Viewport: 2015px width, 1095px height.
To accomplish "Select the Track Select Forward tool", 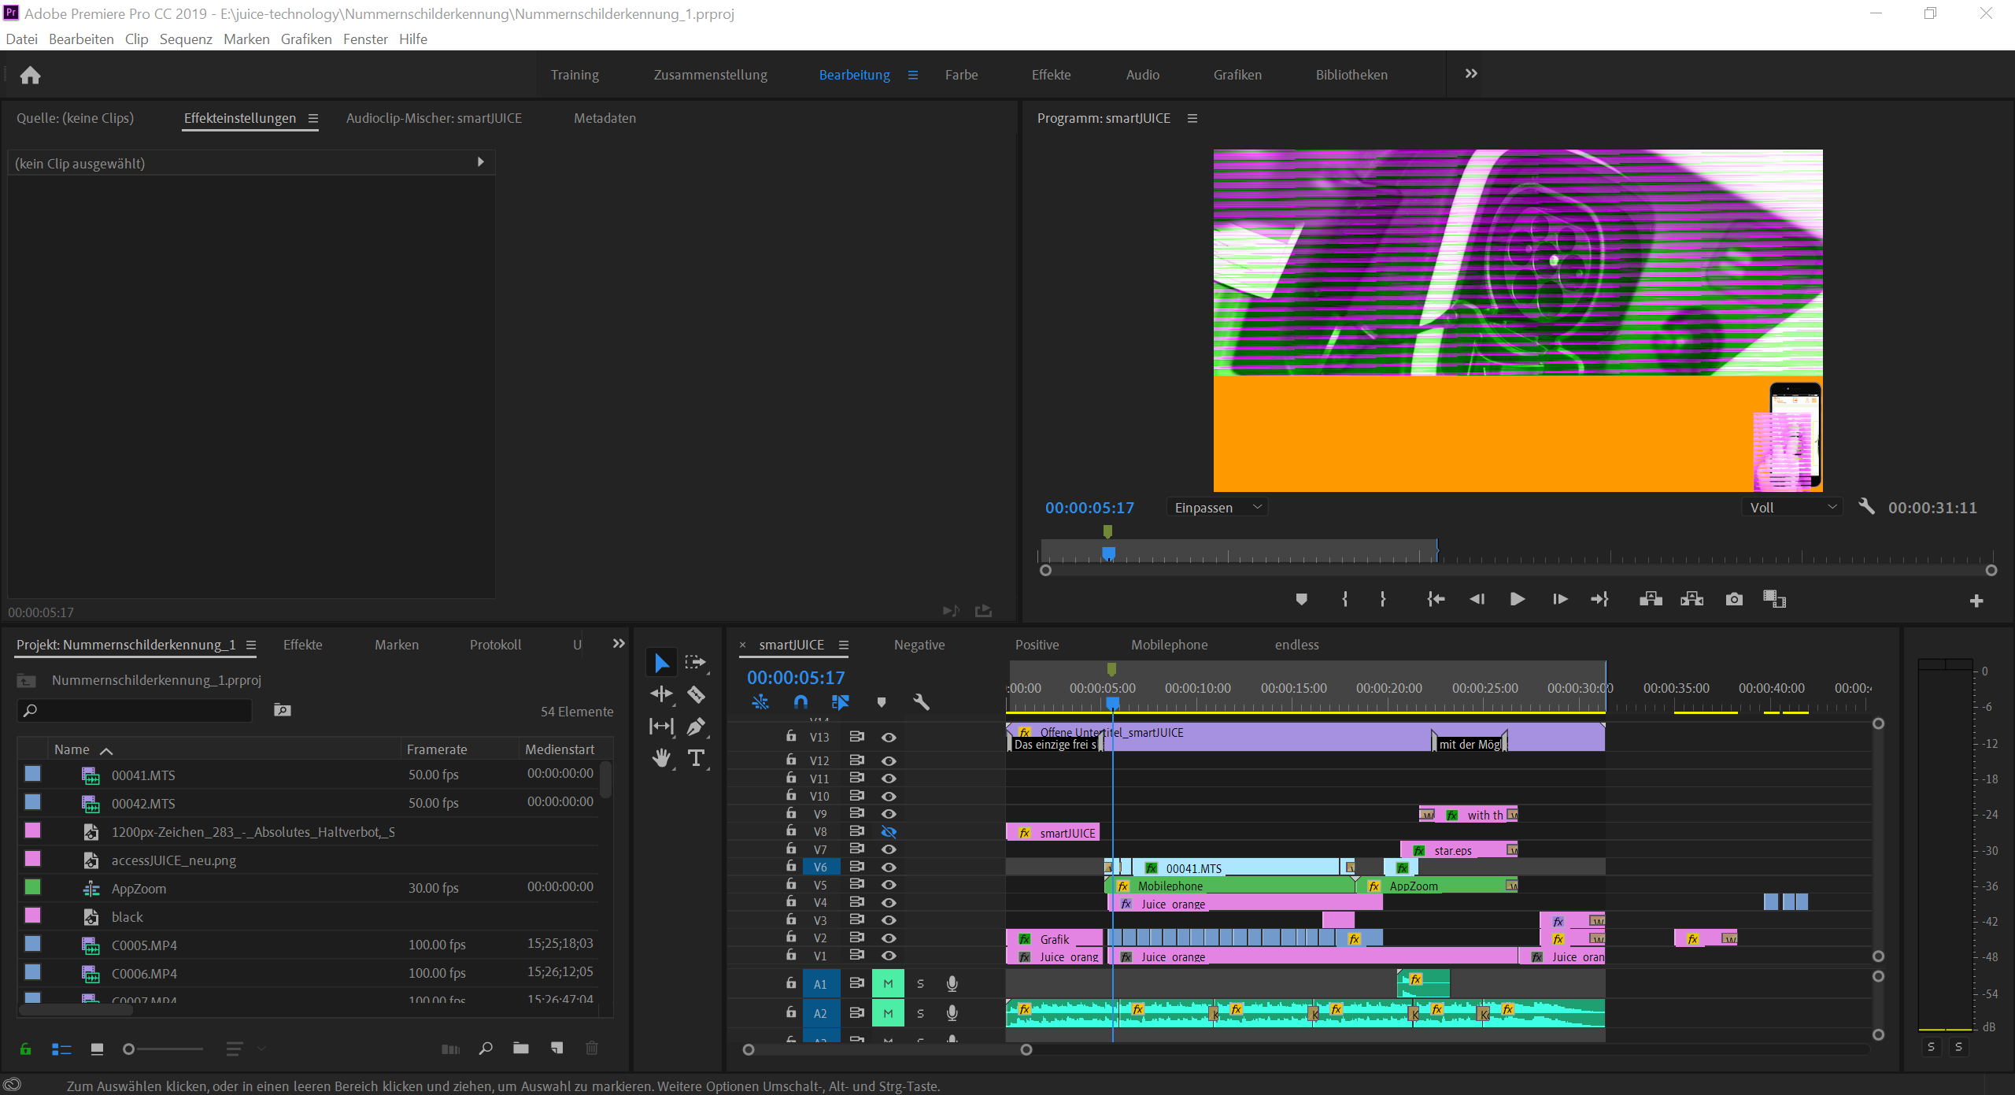I will click(696, 662).
